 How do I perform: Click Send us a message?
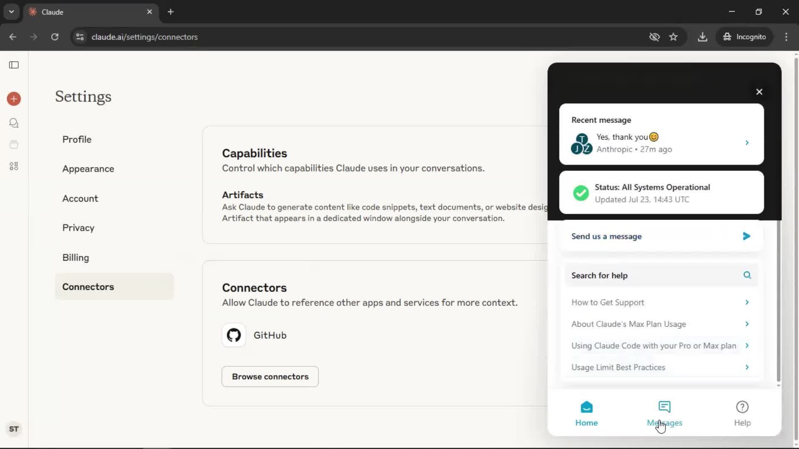661,236
